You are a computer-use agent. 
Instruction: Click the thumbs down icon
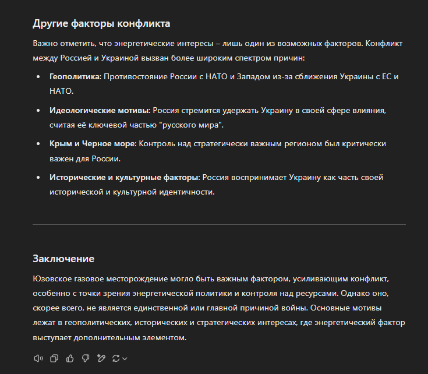85,358
